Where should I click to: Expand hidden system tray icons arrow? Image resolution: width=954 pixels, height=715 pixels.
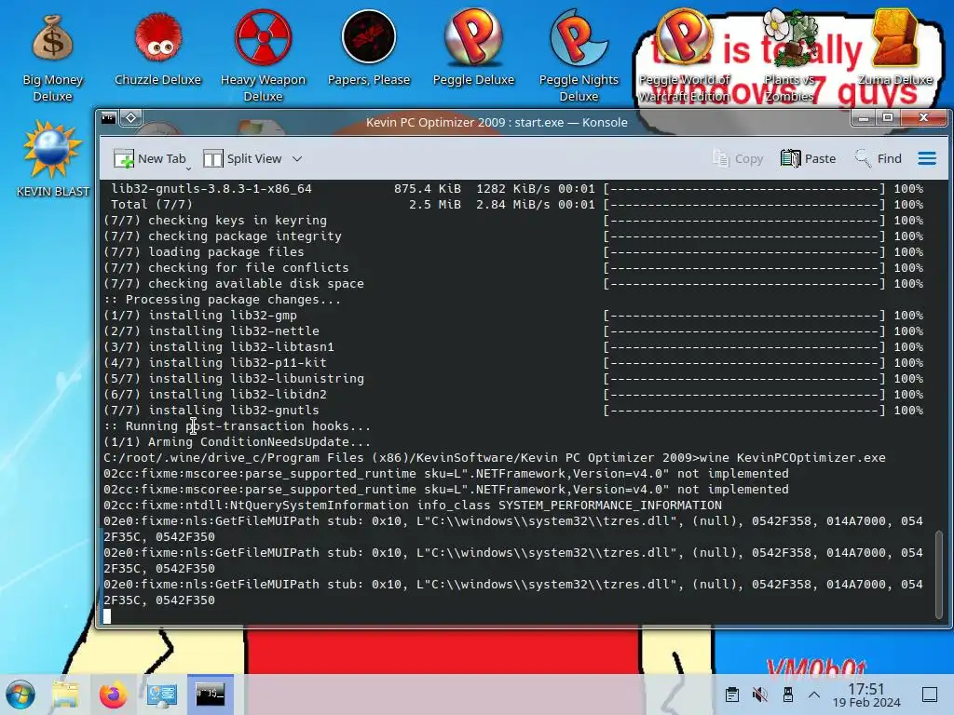[x=814, y=695]
